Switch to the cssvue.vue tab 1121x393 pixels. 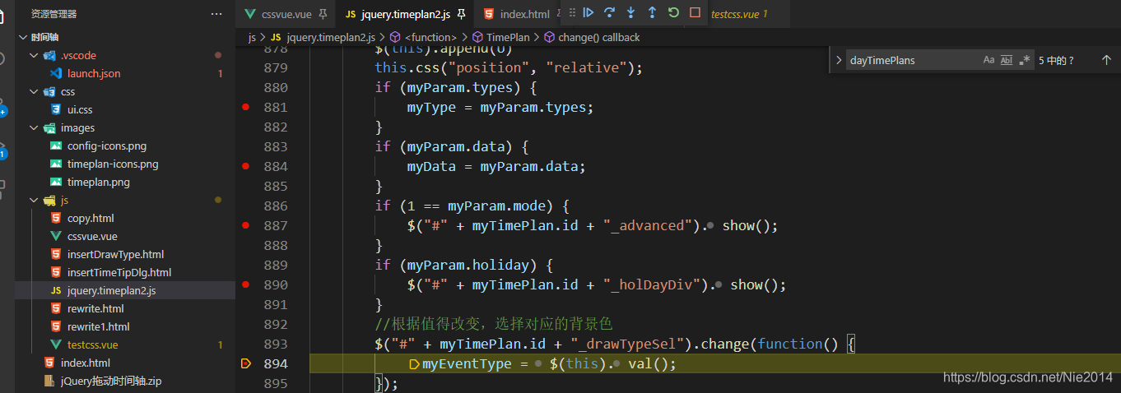287,14
